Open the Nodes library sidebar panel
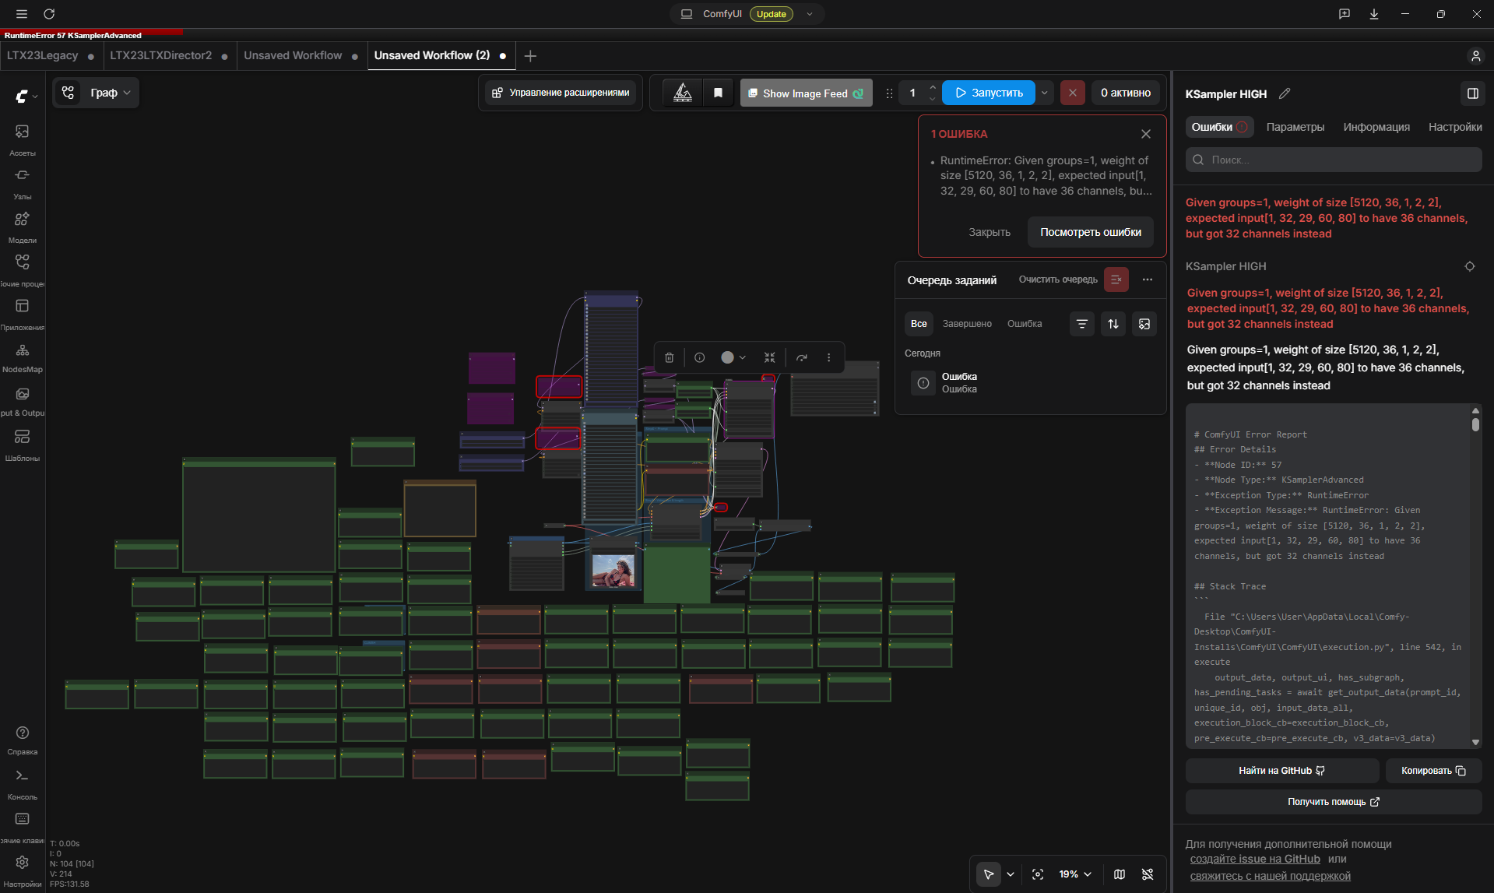 tap(23, 182)
